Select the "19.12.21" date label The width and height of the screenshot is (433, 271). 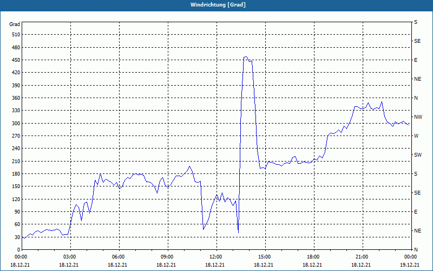(410, 265)
